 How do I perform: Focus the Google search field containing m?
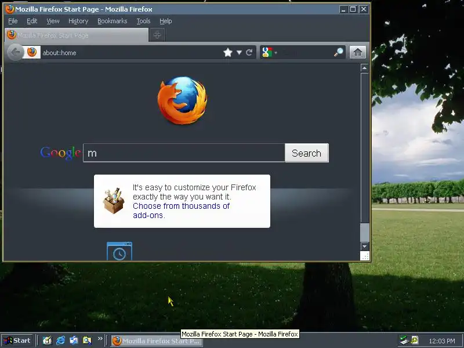tap(184, 153)
